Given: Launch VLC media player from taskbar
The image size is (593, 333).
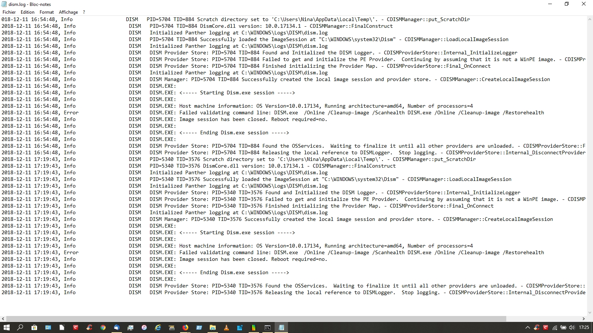Looking at the screenshot, I should [226, 327].
